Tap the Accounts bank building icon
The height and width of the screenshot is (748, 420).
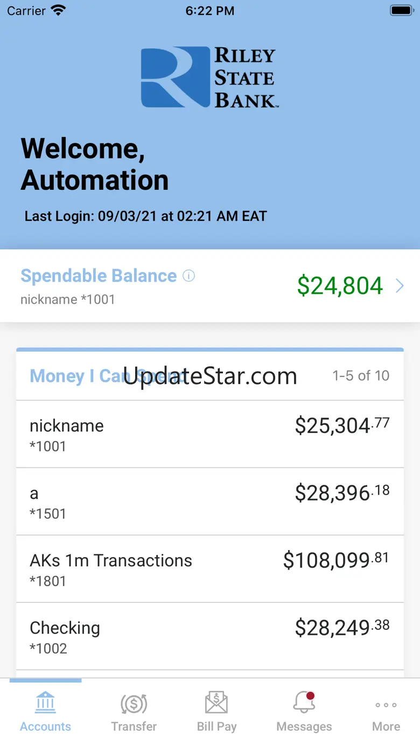[x=46, y=702]
